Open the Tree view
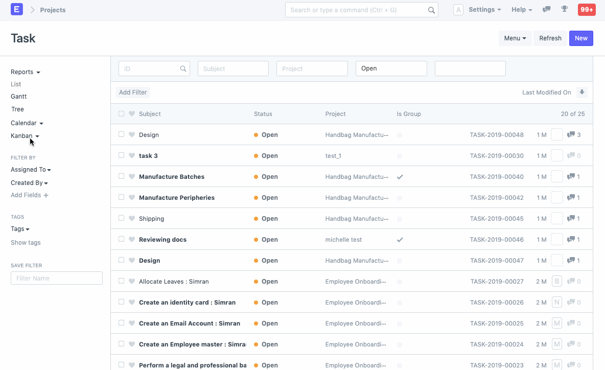605x370 pixels. pyautogui.click(x=17, y=109)
